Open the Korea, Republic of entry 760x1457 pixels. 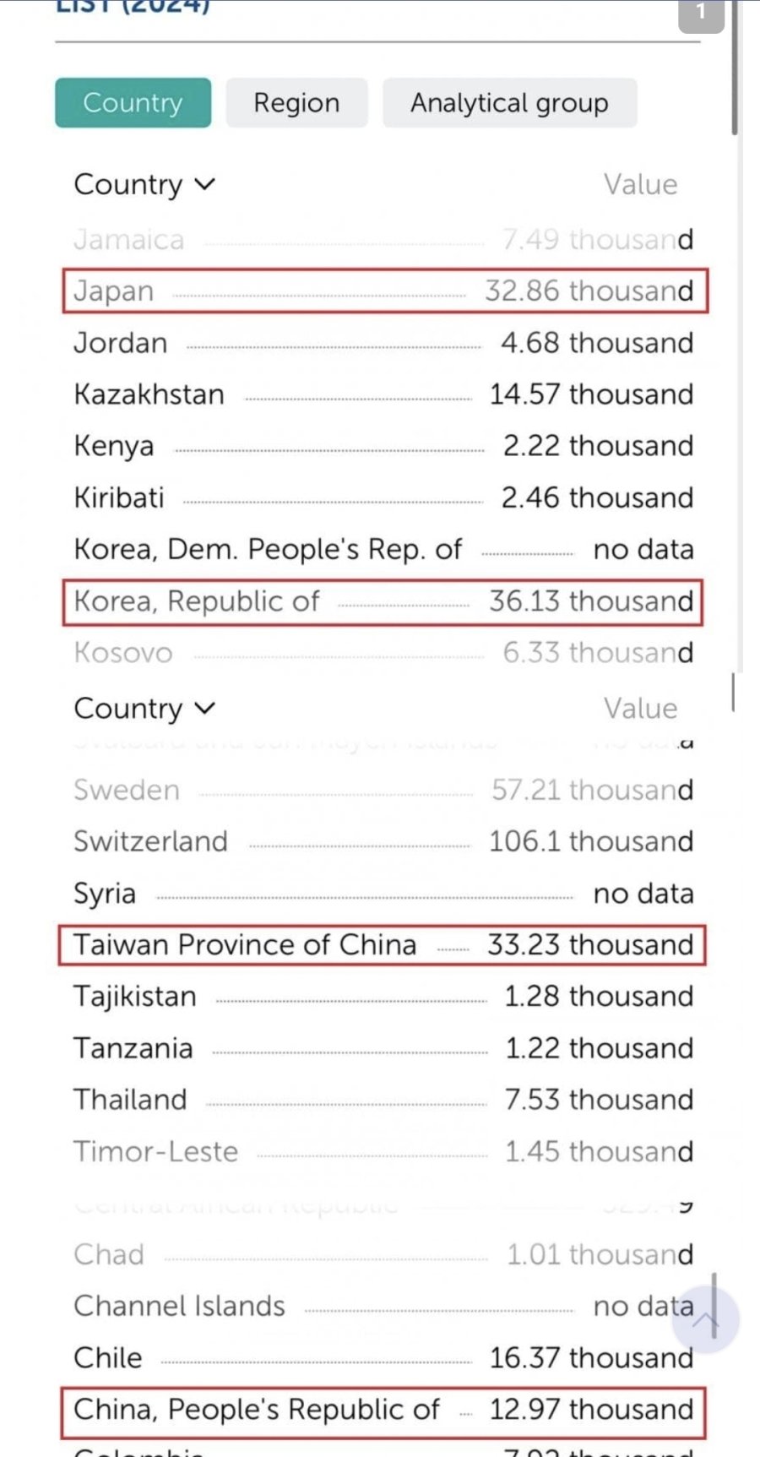click(383, 601)
